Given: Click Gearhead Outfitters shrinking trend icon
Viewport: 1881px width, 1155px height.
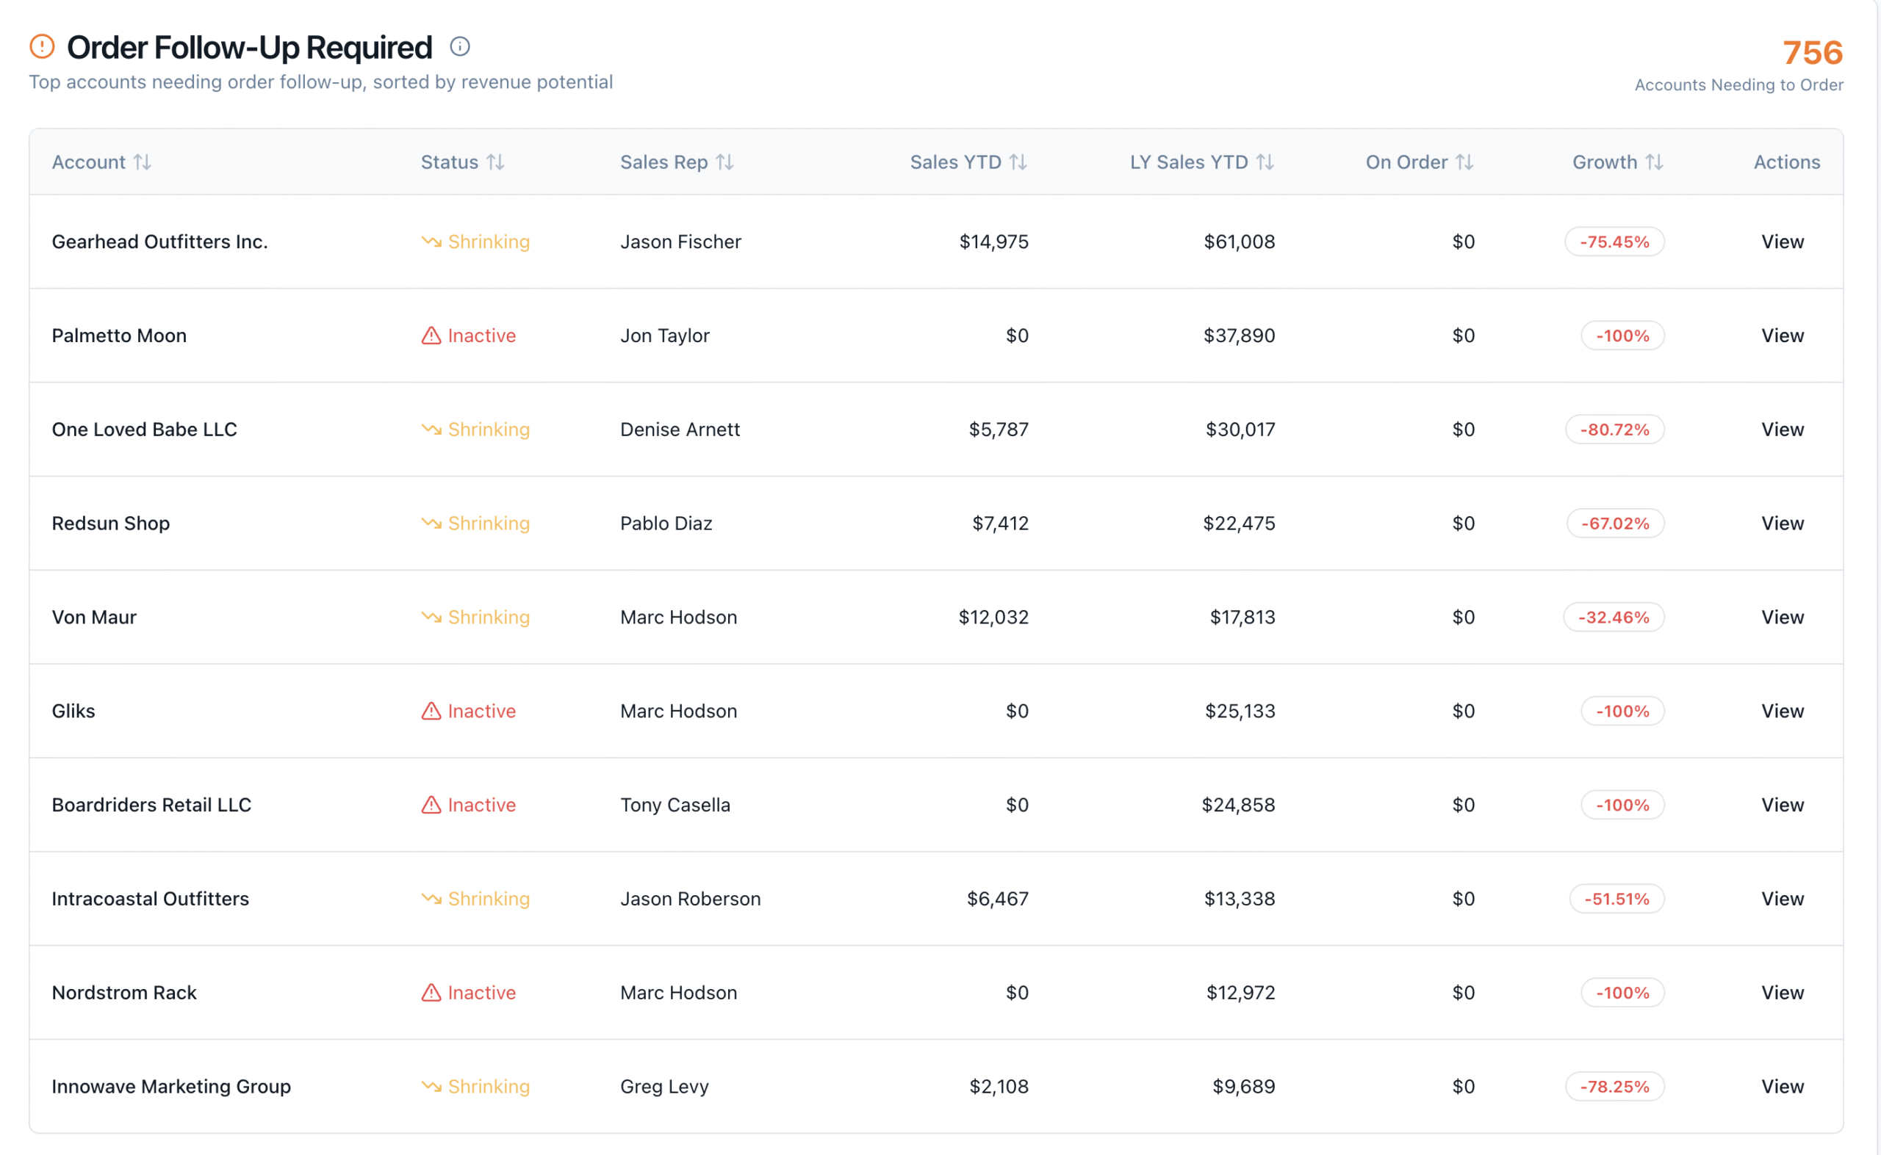Looking at the screenshot, I should pyautogui.click(x=431, y=242).
